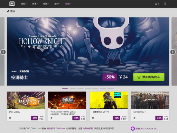Go to previous carousel slide arrow
This screenshot has height=133, width=177.
coord(3,52)
